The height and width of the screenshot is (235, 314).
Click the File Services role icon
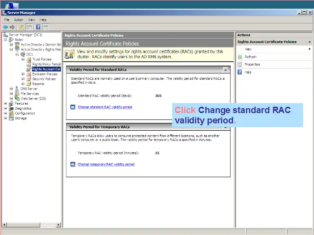point(17,94)
